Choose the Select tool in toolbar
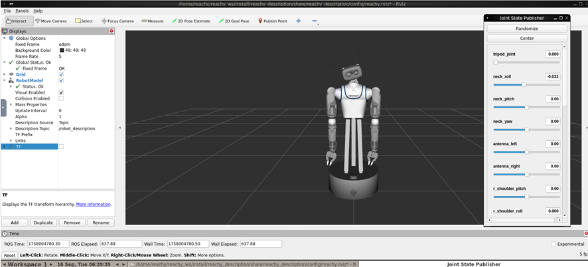This screenshot has width=588, height=267. [x=84, y=21]
